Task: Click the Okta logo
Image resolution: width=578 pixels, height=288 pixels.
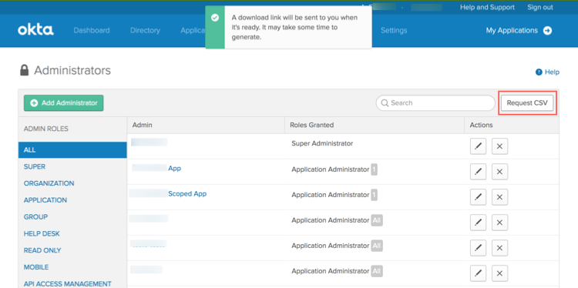Action: point(35,30)
